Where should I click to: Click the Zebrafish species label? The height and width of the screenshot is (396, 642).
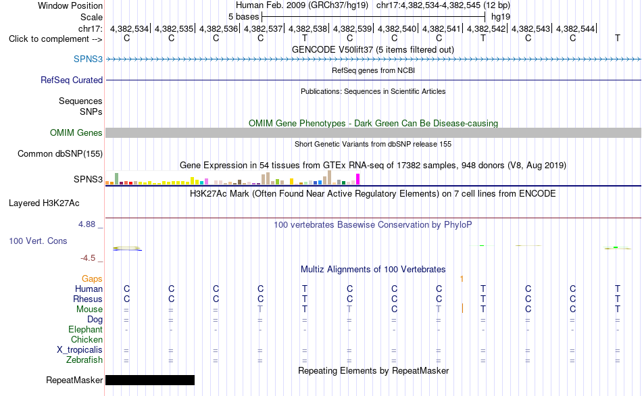[84, 360]
